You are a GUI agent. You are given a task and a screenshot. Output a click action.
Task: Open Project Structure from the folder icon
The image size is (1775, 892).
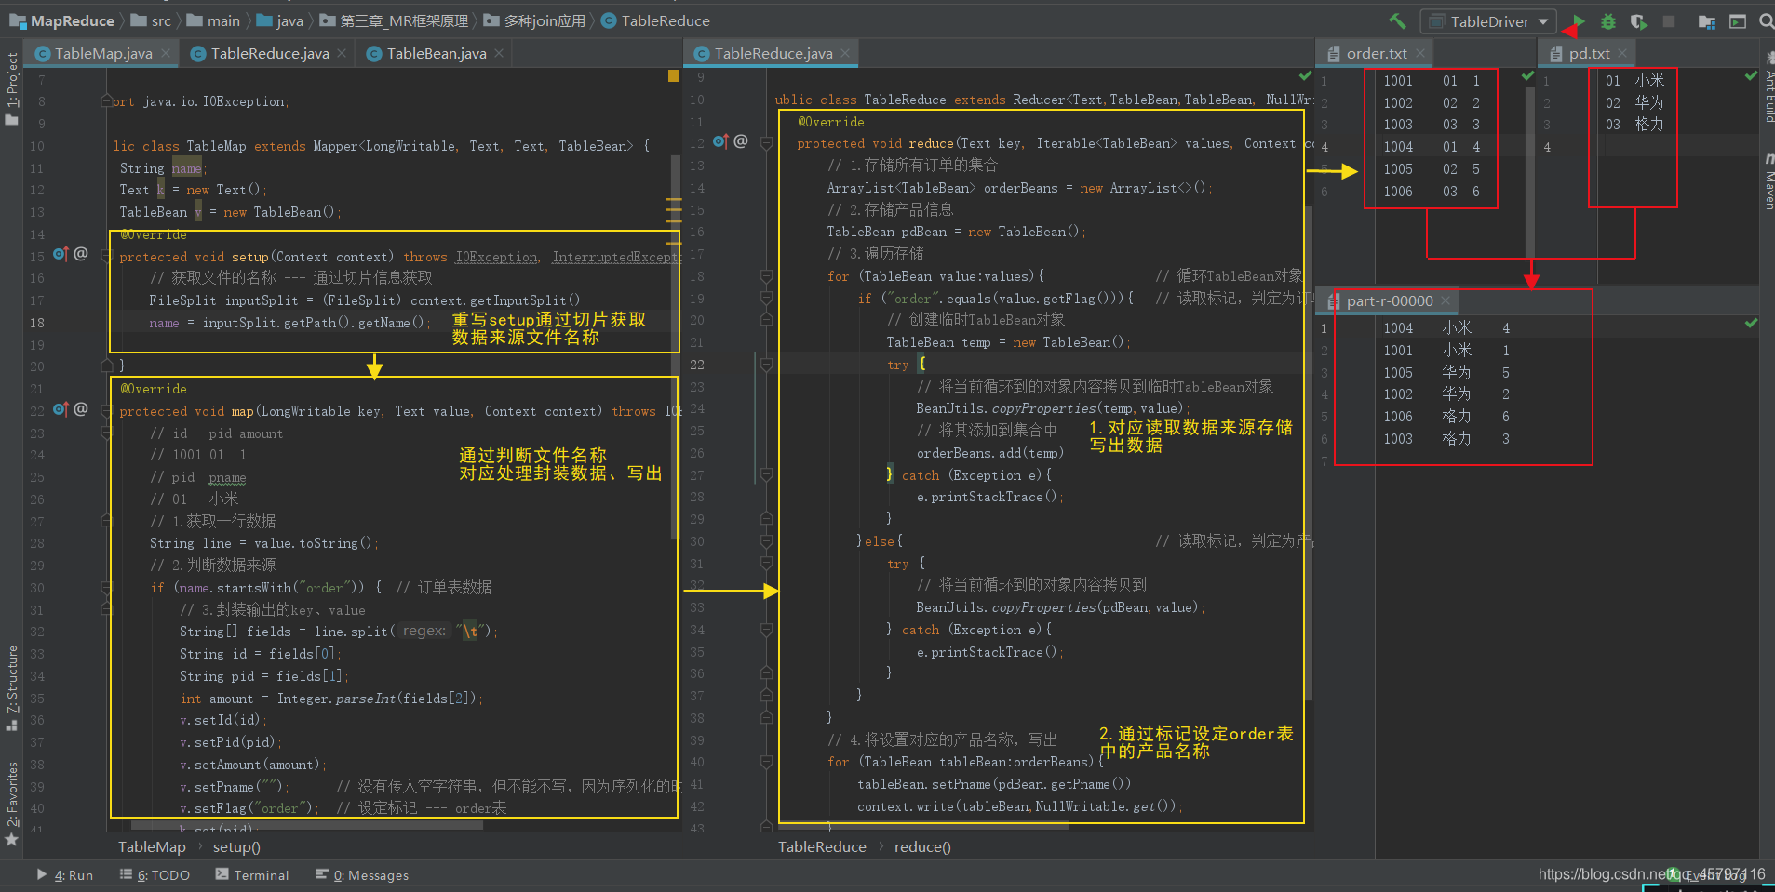(1706, 21)
